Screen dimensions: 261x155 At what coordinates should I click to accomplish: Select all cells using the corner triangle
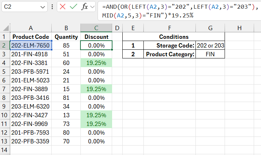tap(5, 28)
